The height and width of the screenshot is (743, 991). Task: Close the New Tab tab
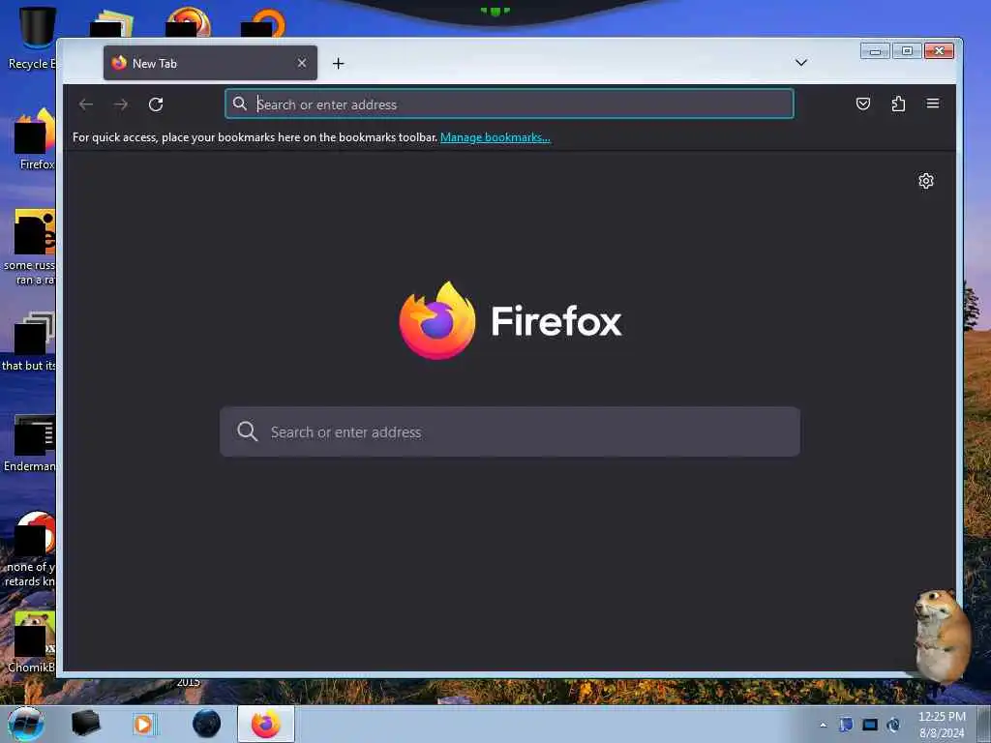[x=302, y=63]
